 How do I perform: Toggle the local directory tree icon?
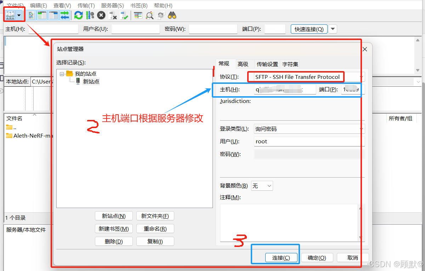click(42, 15)
